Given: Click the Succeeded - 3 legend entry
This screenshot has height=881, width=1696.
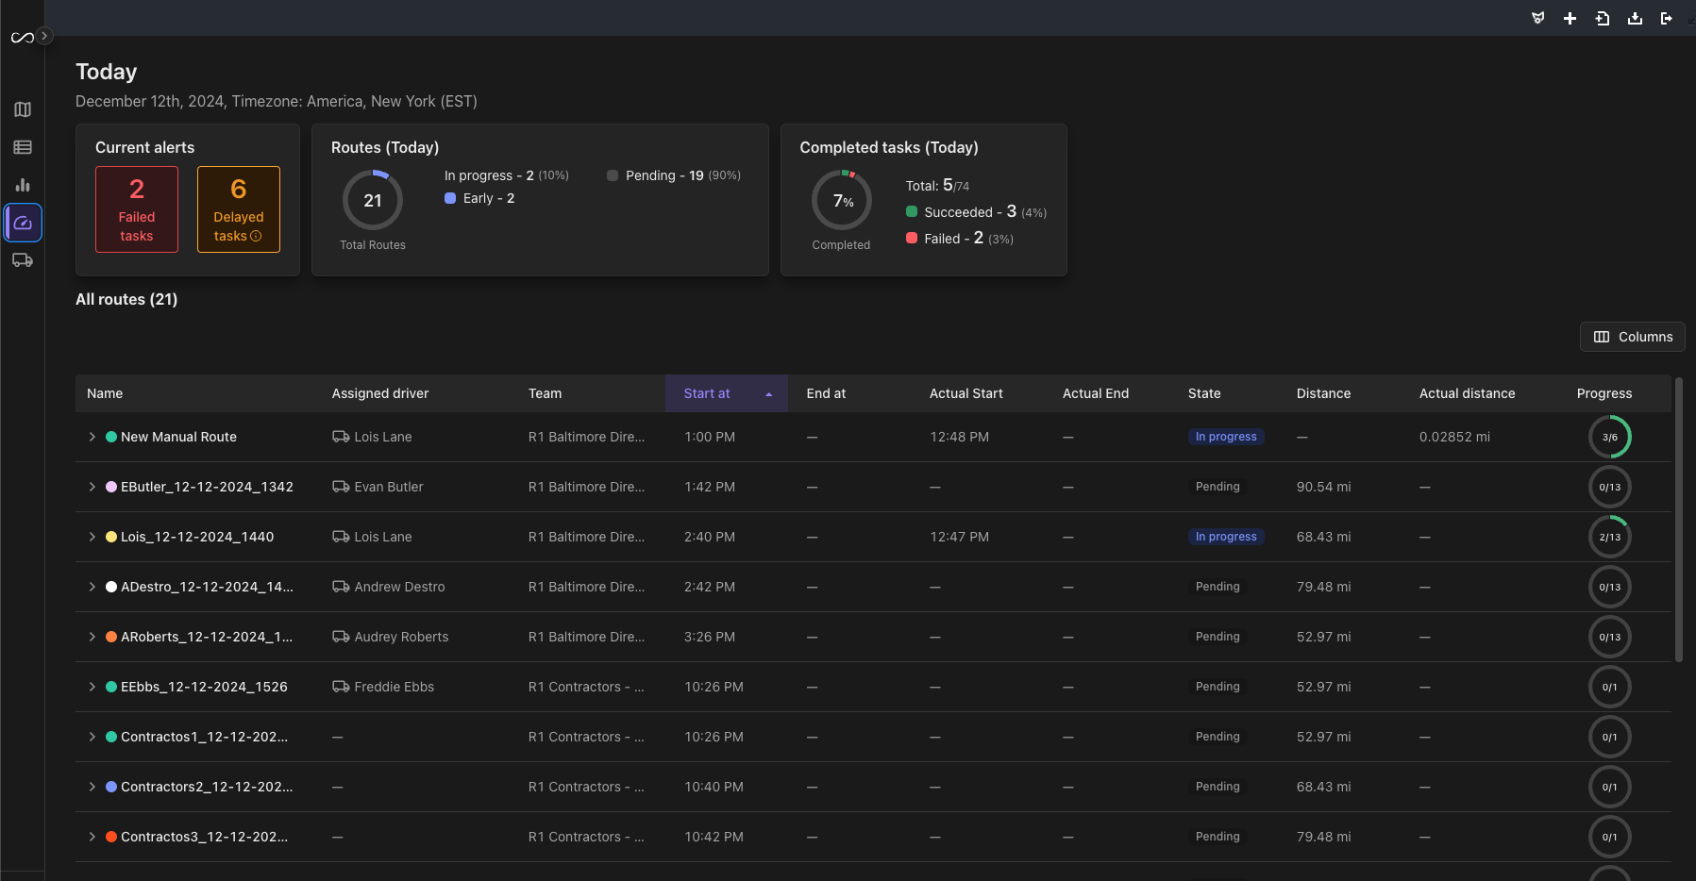Looking at the screenshot, I should pyautogui.click(x=976, y=212).
